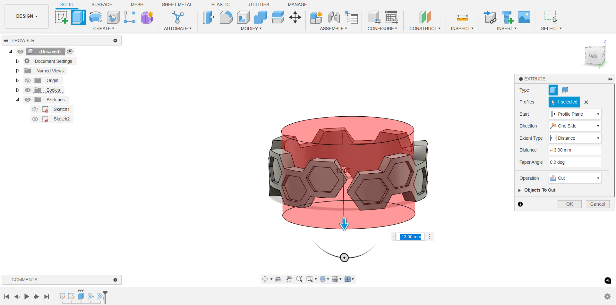Select the Extrude tool in toolbar
Image resolution: width=616 pixels, height=305 pixels.
pos(79,17)
